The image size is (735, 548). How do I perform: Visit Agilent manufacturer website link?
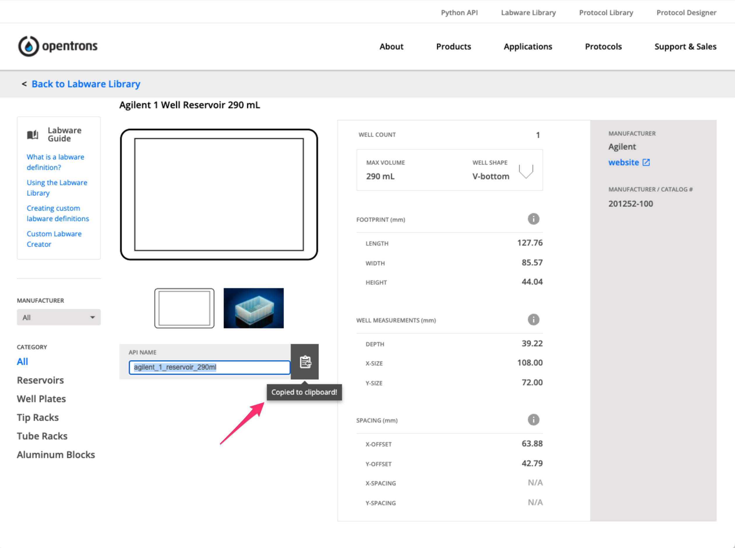point(623,163)
